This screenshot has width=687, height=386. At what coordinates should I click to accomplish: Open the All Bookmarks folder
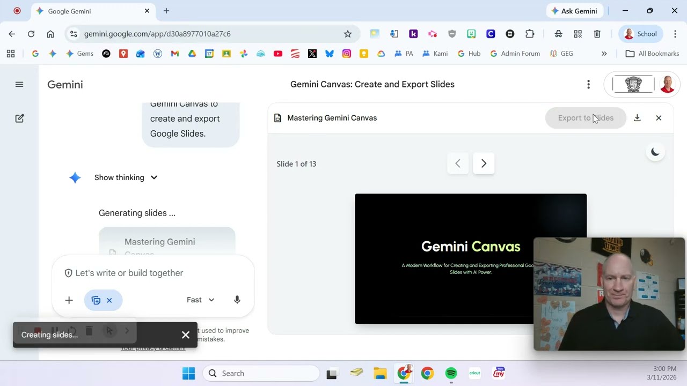(653, 54)
